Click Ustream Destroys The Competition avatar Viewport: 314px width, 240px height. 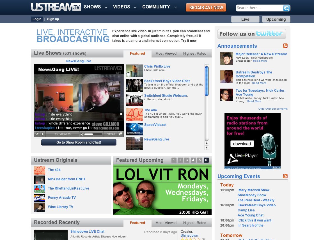(226, 77)
